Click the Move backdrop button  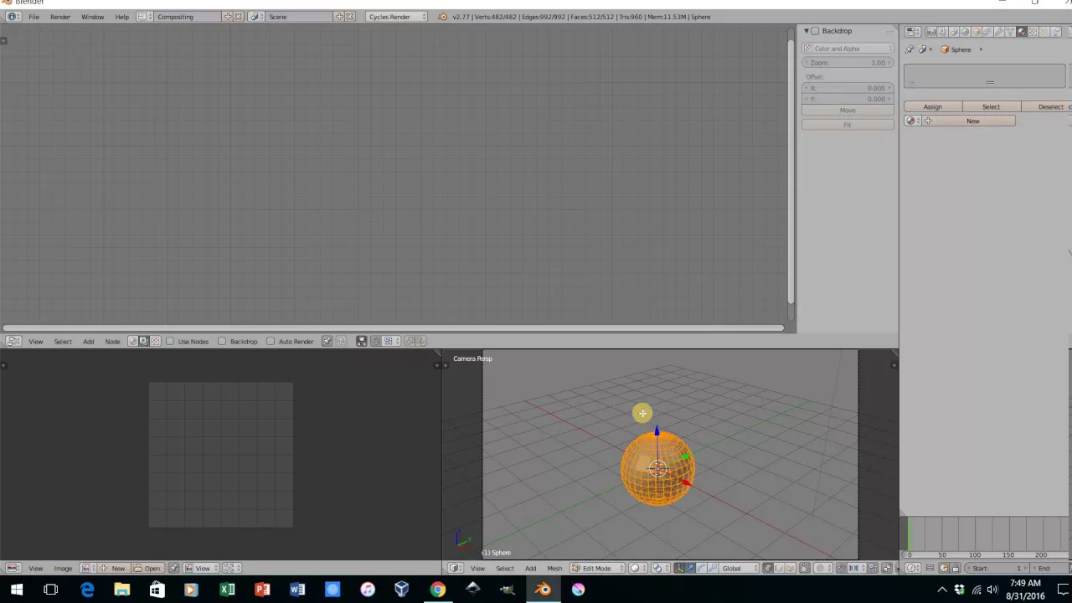pos(848,111)
